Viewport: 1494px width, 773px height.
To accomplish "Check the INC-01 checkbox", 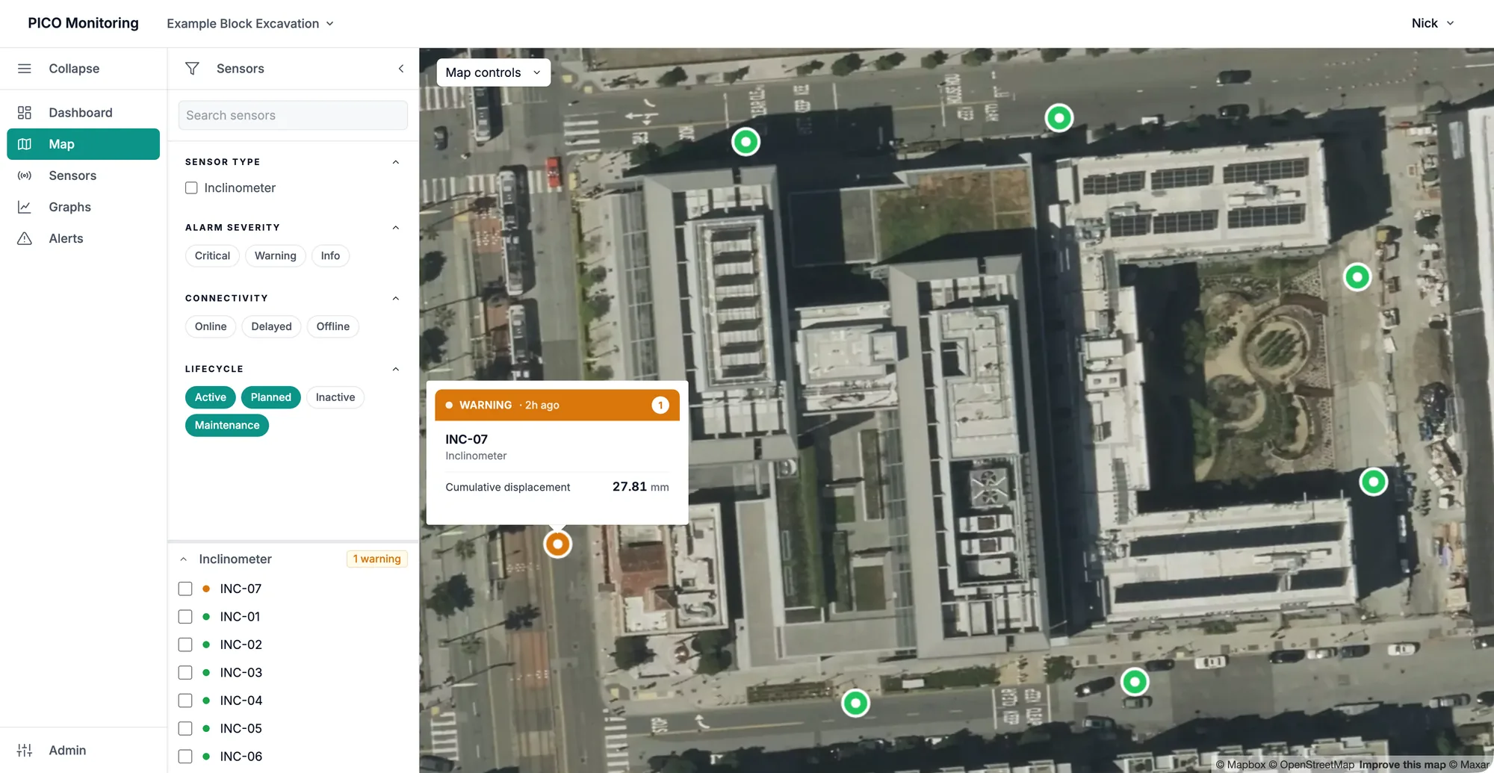I will 185,617.
